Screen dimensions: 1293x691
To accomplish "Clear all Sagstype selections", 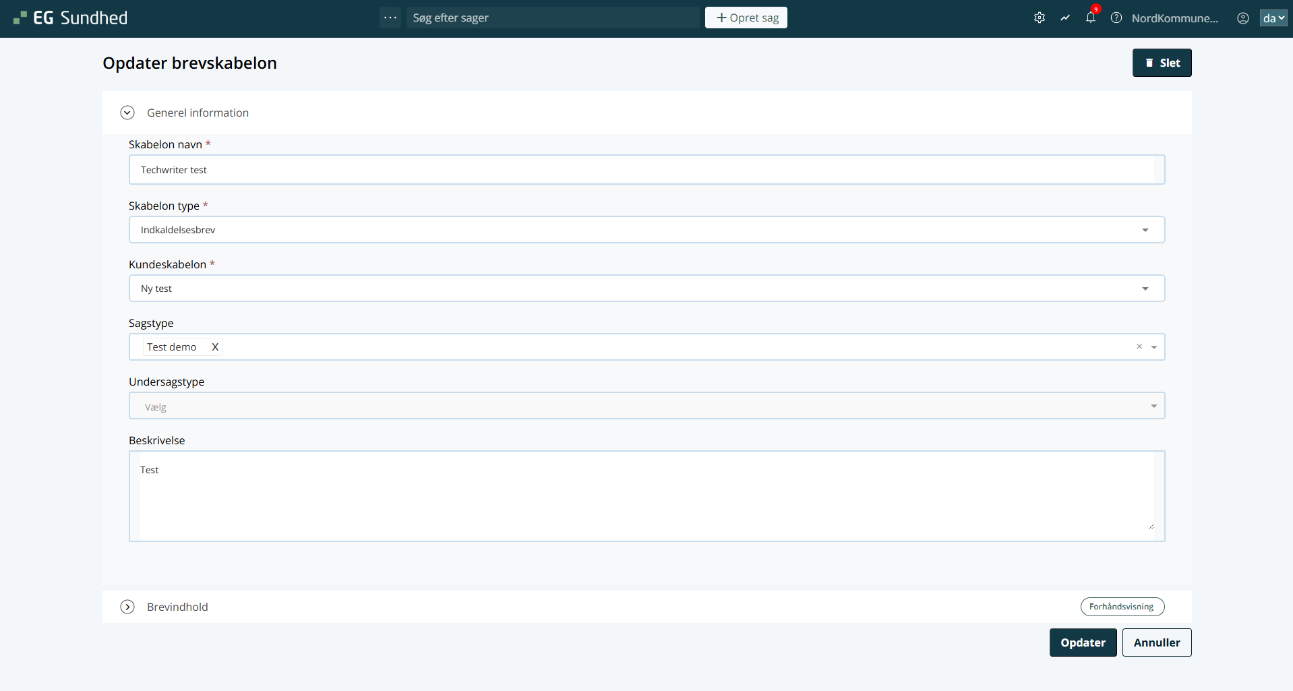I will coord(1139,347).
